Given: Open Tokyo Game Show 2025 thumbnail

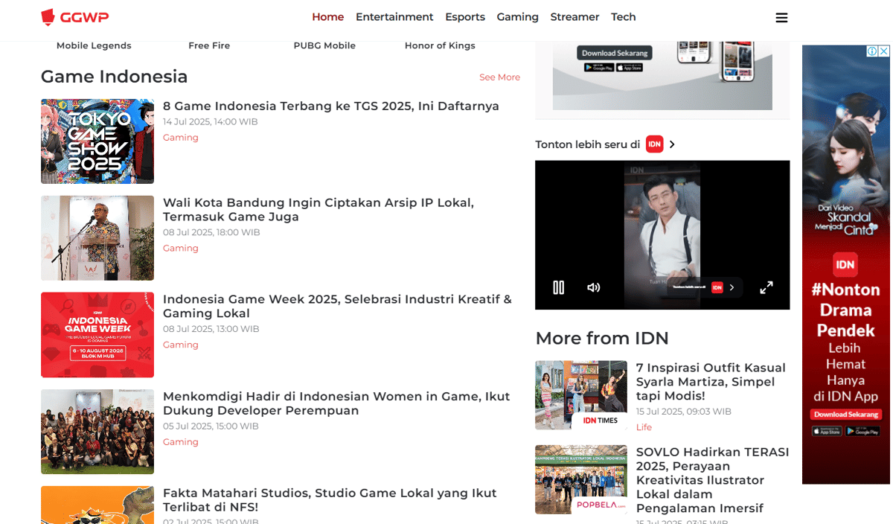Looking at the screenshot, I should tap(97, 141).
